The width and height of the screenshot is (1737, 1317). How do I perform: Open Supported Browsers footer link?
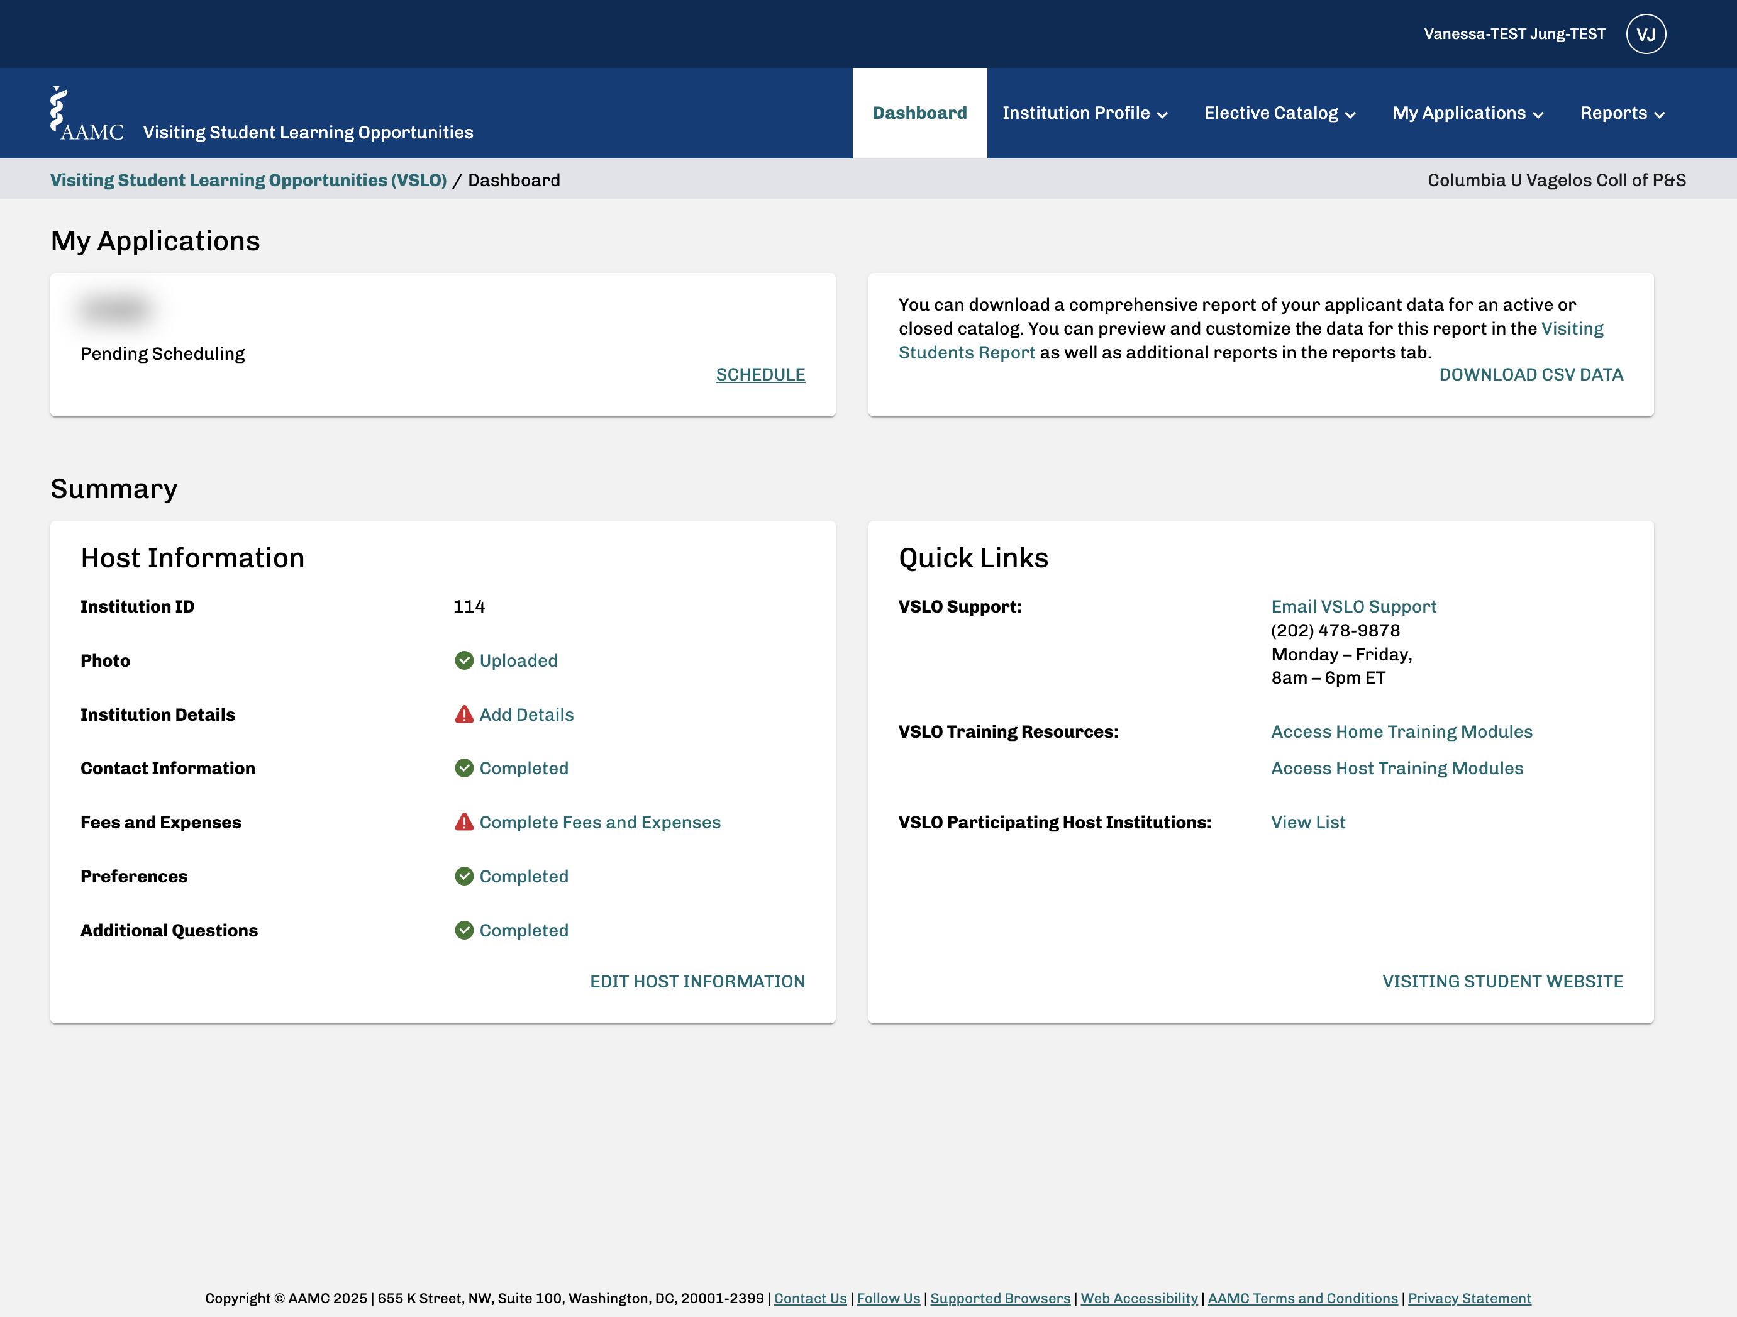1001,1298
